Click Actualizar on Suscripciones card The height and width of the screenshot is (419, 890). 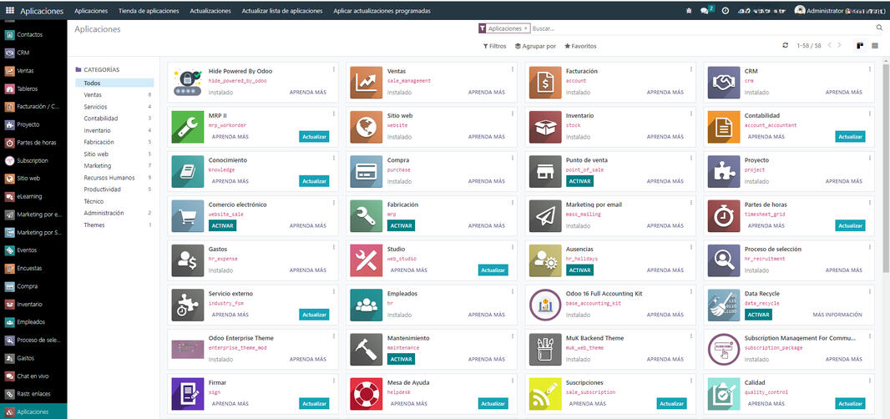(672, 404)
